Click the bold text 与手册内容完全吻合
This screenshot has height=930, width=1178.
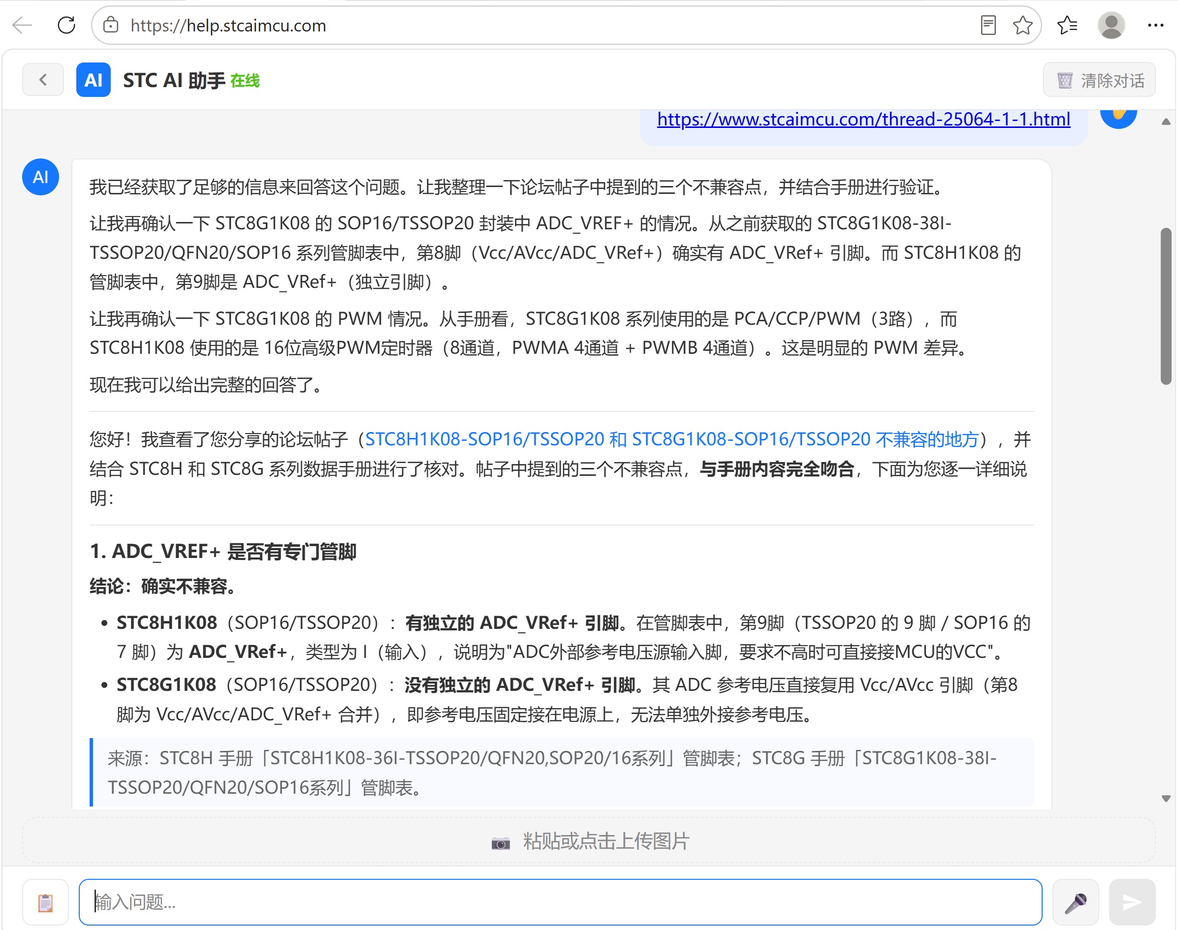point(777,468)
